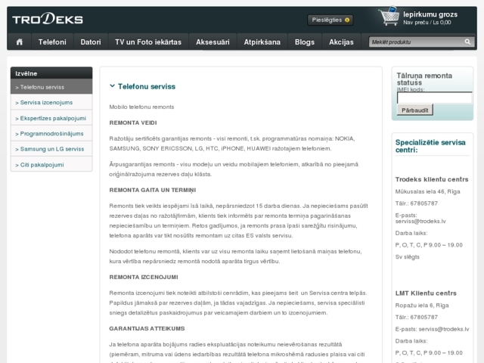Screen dimensions: 484x363
Task: Open the Telefoni menu
Action: [x=52, y=42]
